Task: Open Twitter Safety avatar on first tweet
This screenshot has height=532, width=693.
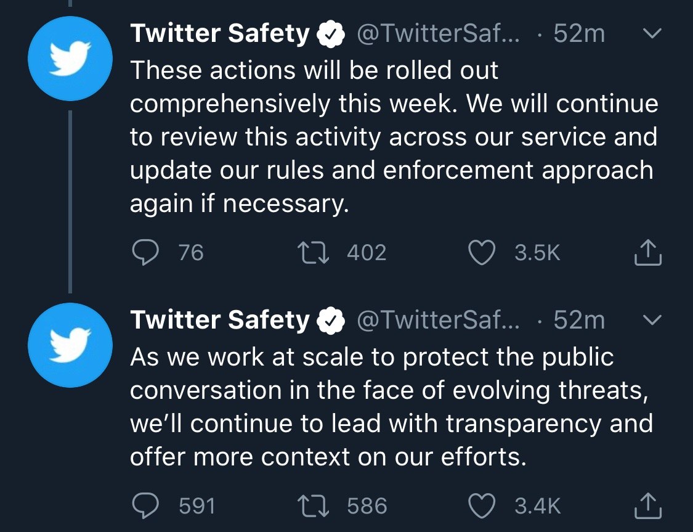Action: [x=70, y=59]
